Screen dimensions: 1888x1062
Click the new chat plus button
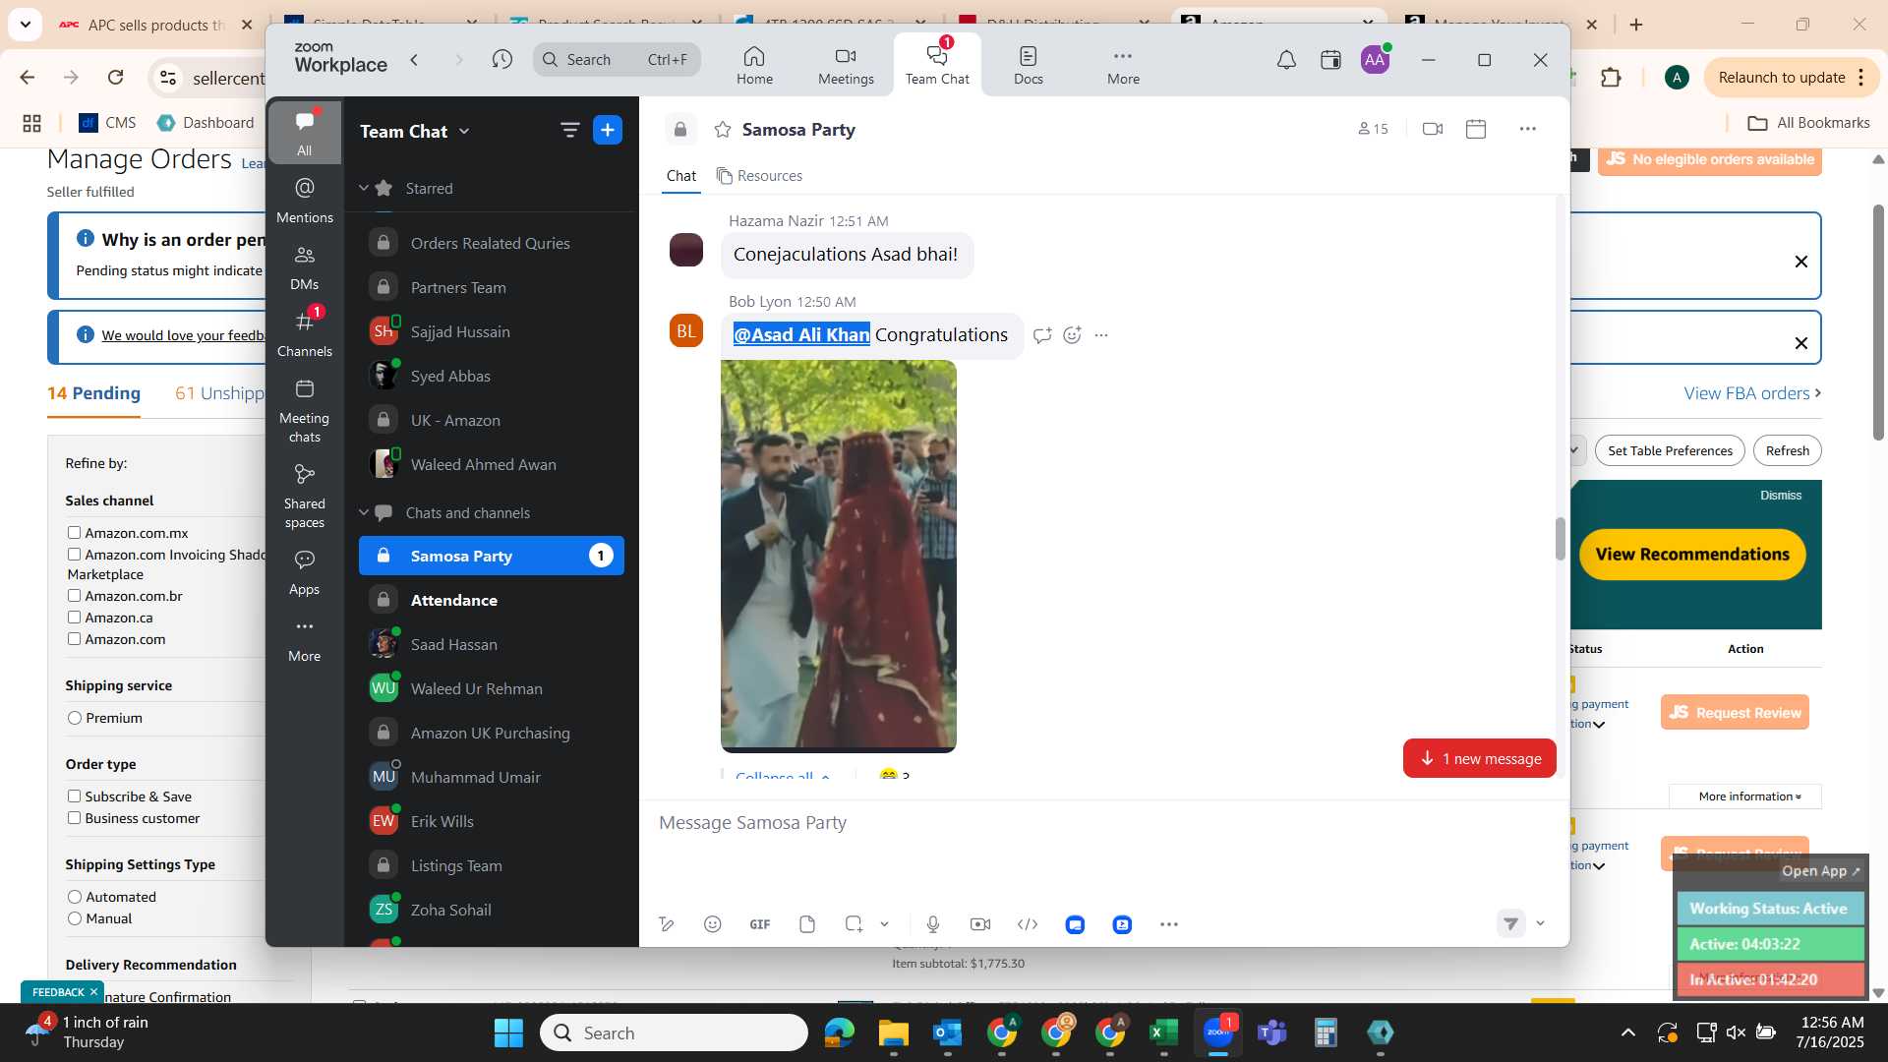click(x=608, y=130)
